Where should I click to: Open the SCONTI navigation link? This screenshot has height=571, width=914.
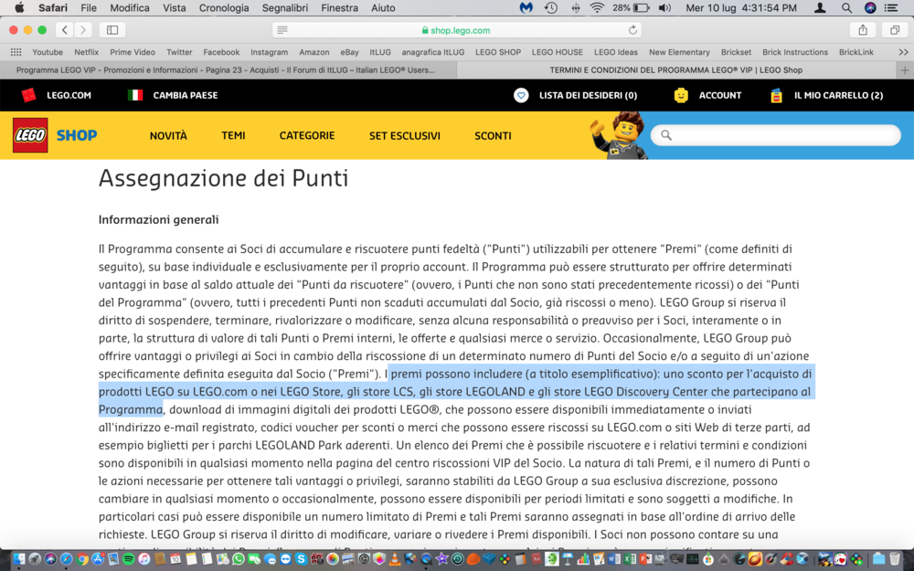coord(494,135)
